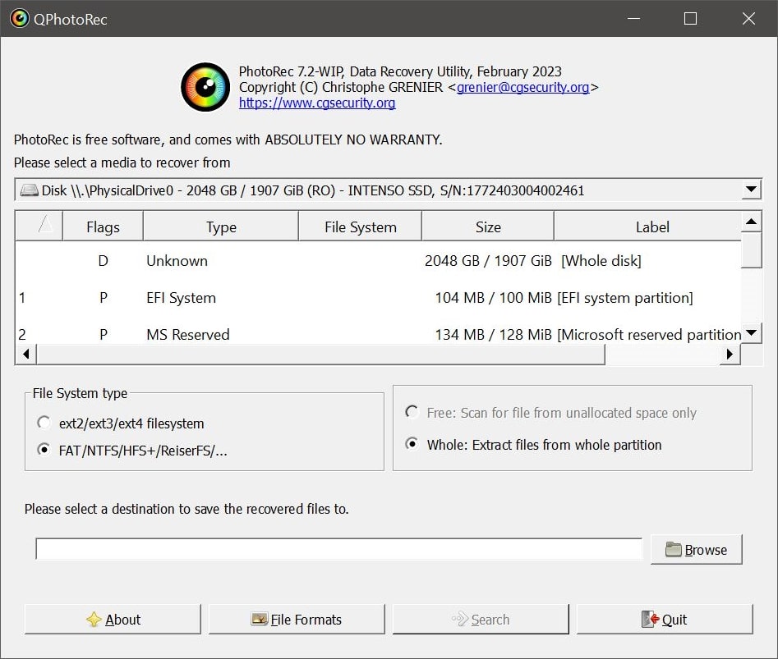778x659 pixels.
Task: Open the https://www.cgsecurity.org website link
Action: click(317, 103)
